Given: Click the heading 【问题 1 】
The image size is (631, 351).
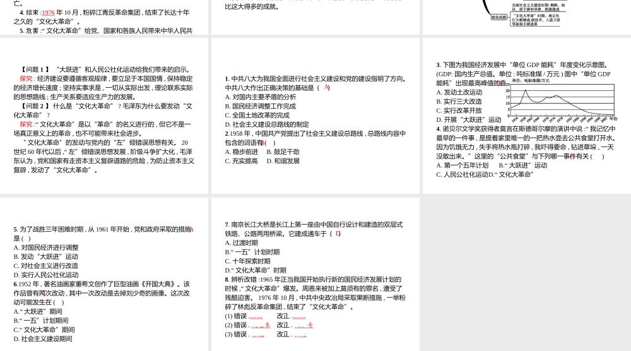Looking at the screenshot, I should pos(36,69).
